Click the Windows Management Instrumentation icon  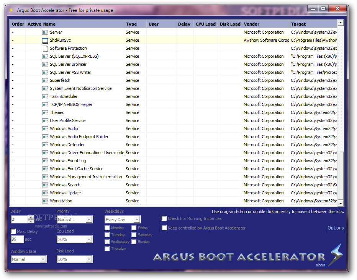tap(45, 177)
